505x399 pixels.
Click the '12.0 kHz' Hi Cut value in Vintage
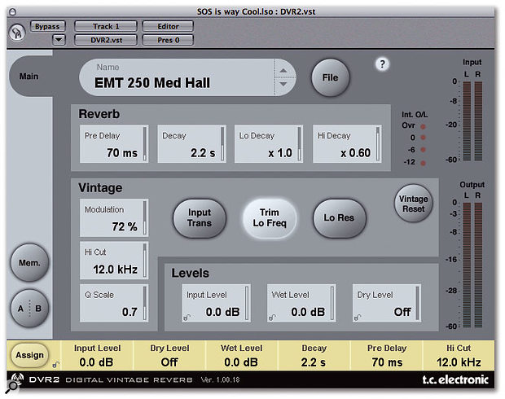coord(116,270)
